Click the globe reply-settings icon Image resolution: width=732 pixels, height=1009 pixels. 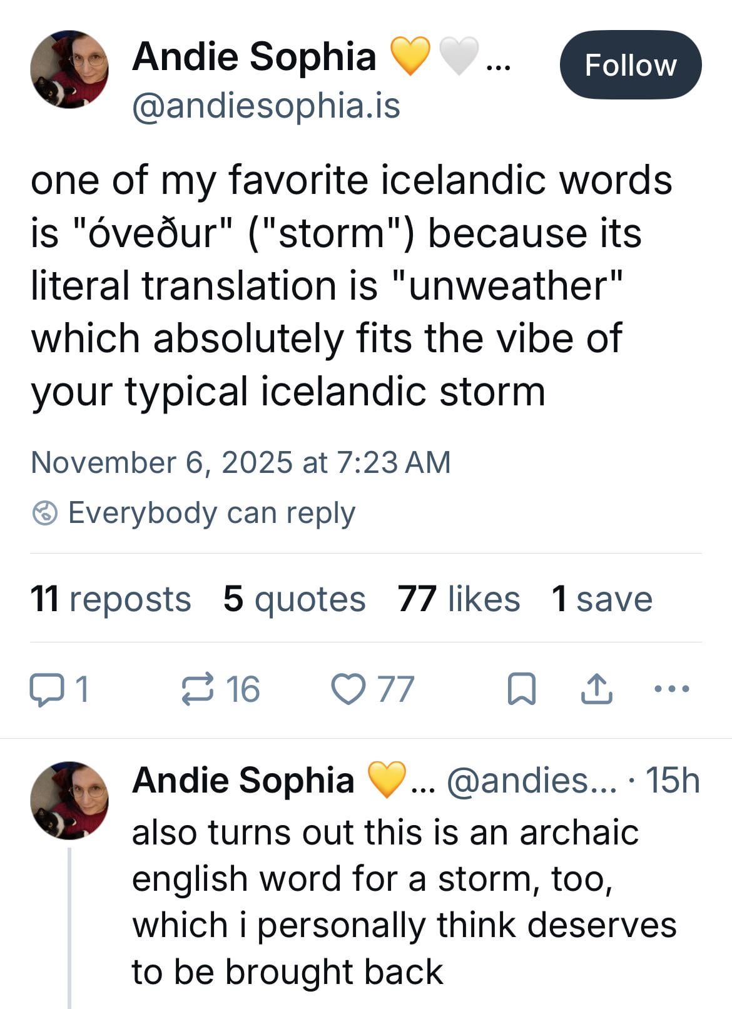point(44,514)
